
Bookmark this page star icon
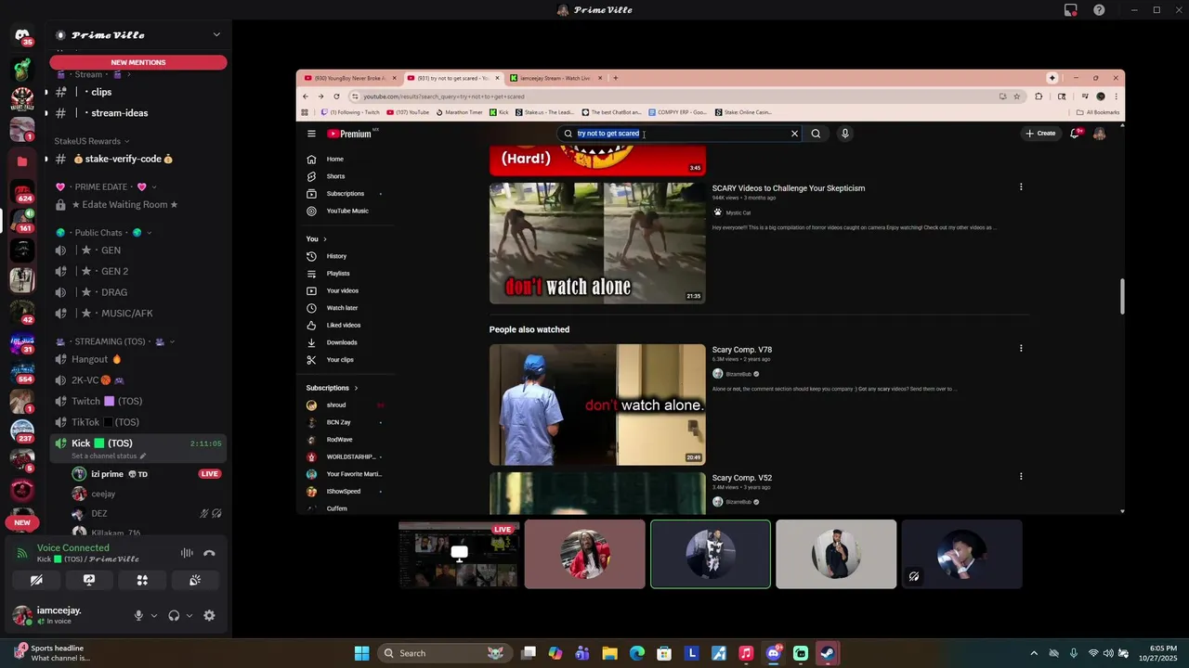[1017, 96]
